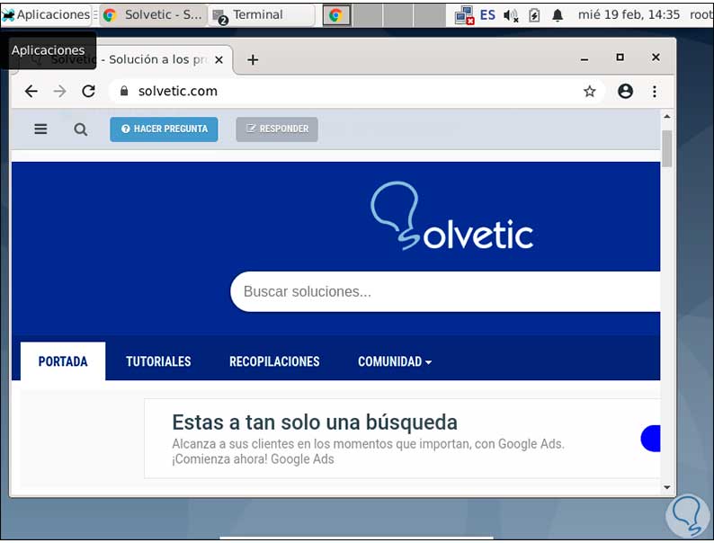Focus the Buscar soluciones search field
The height and width of the screenshot is (543, 714).
[x=445, y=292]
